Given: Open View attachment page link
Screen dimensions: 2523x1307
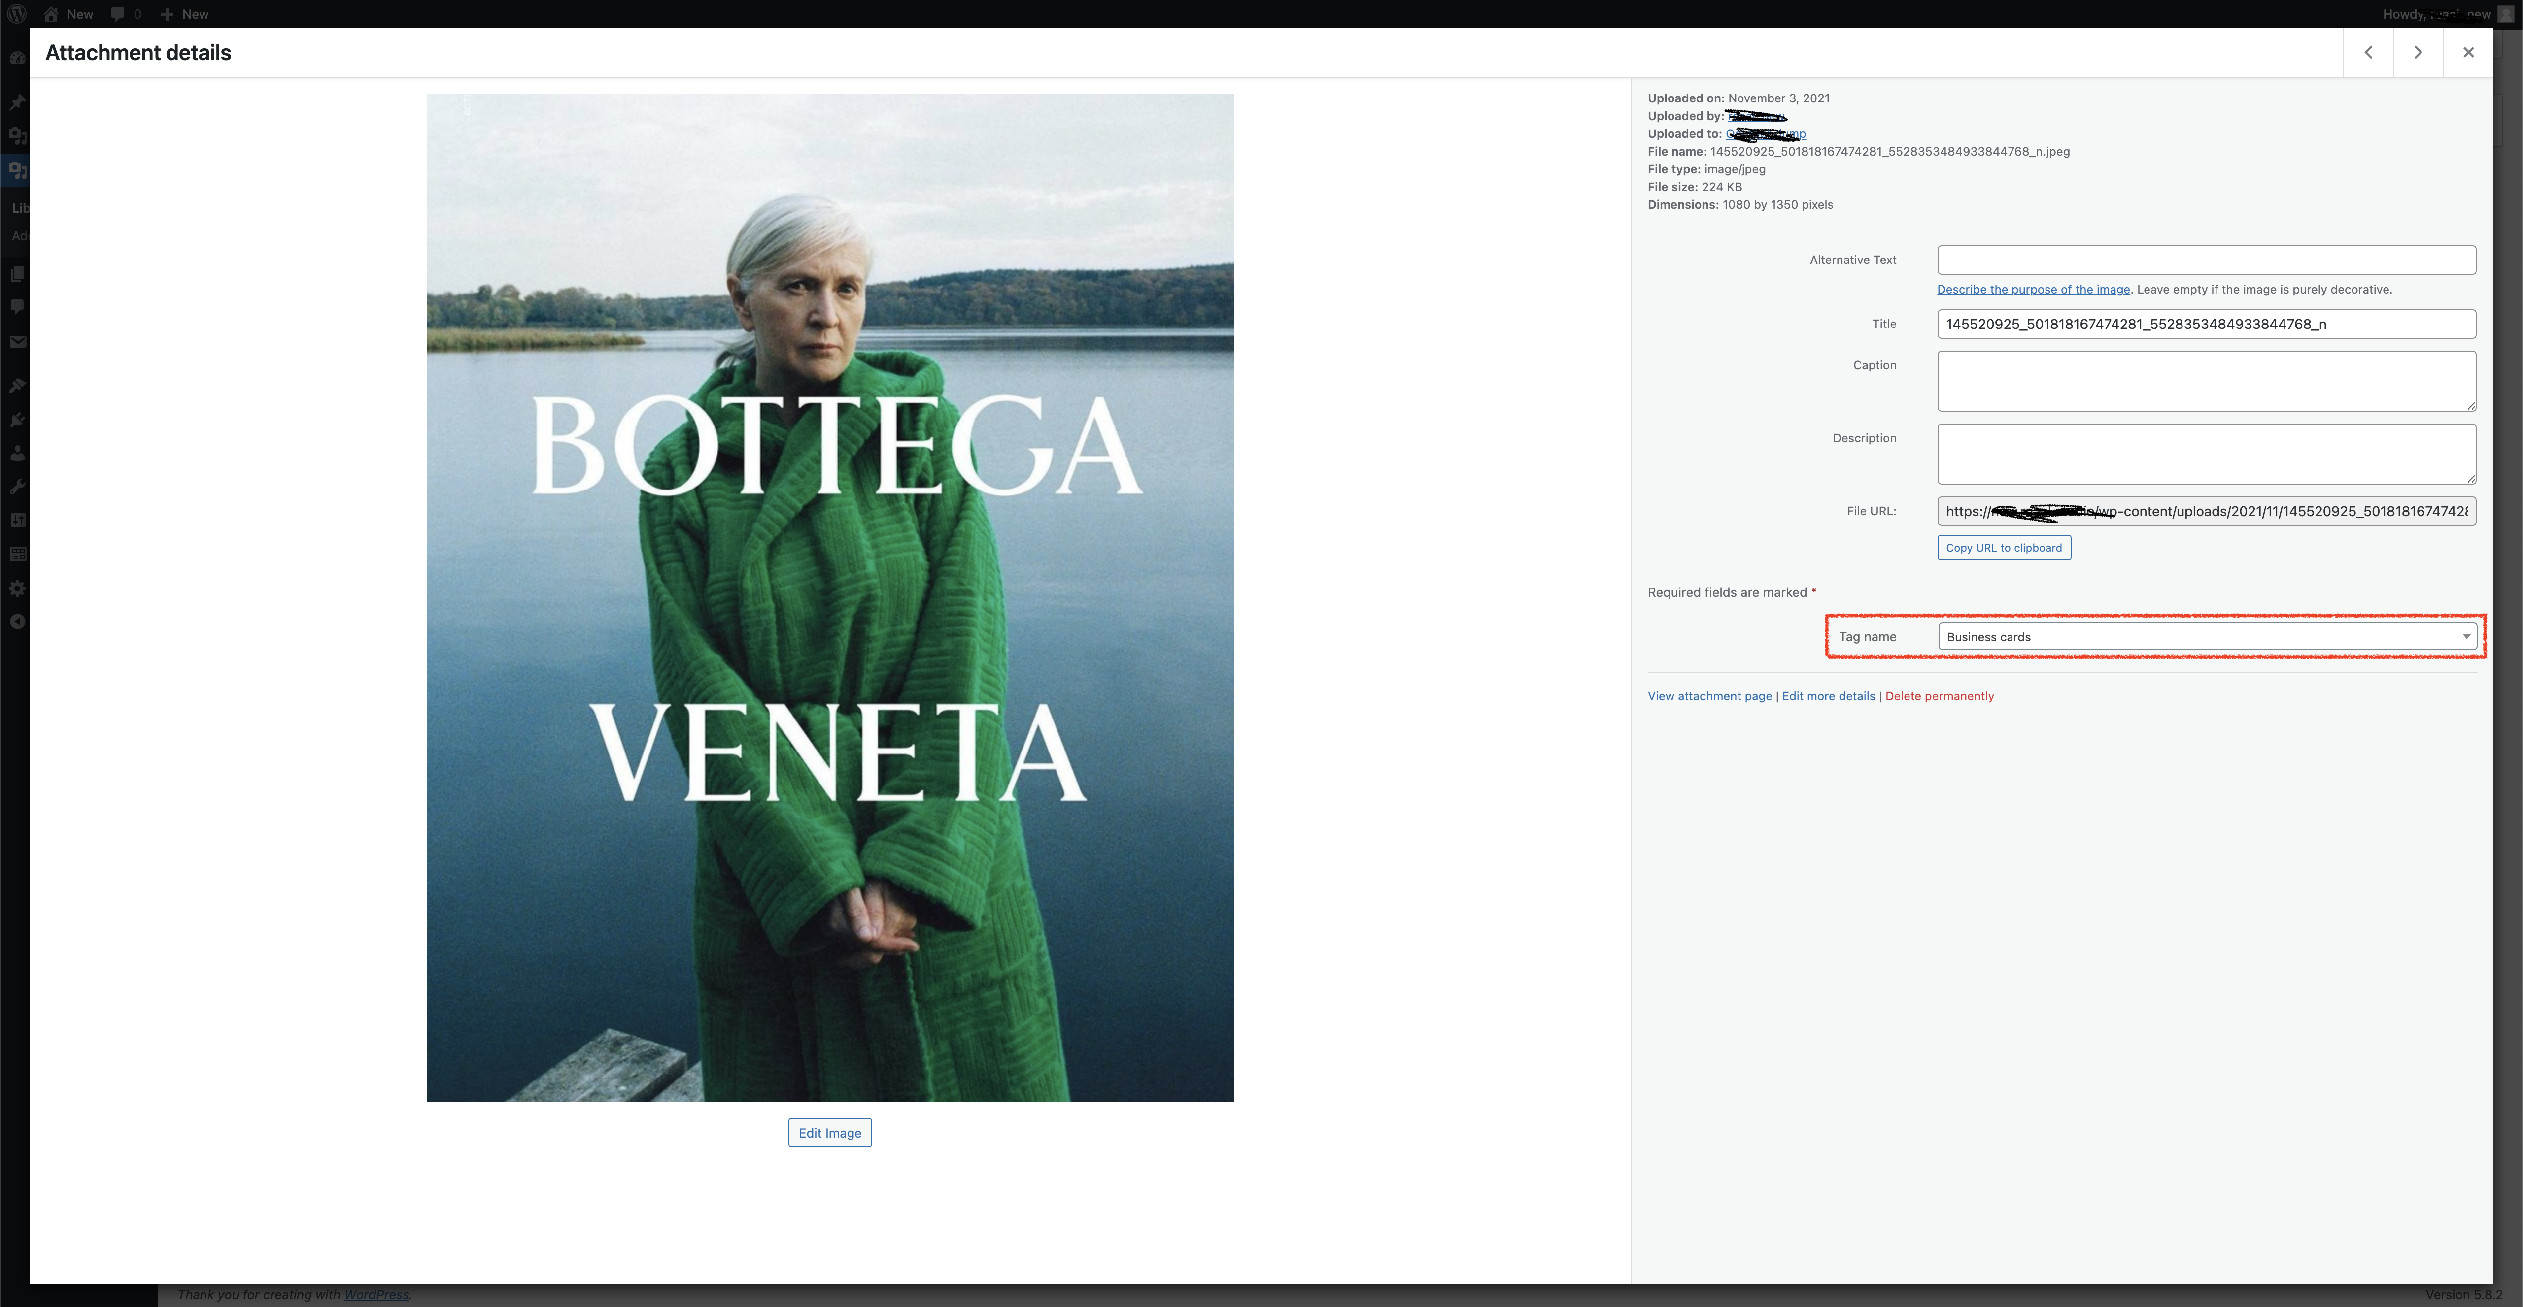Looking at the screenshot, I should [x=1709, y=696].
